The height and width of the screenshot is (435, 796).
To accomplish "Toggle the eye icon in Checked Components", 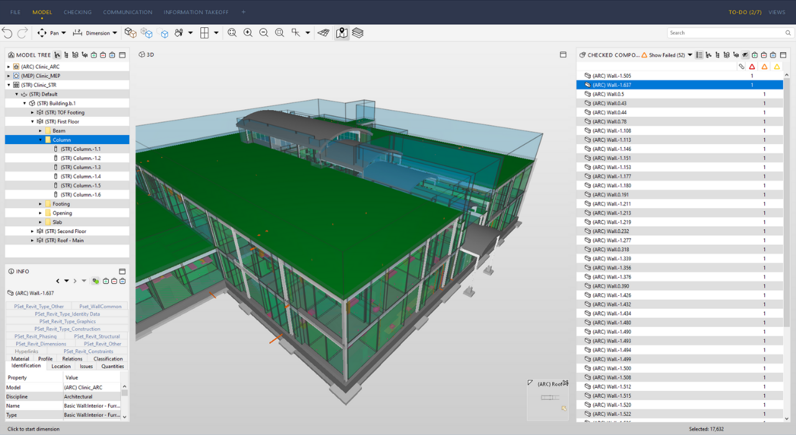I will click(x=745, y=55).
